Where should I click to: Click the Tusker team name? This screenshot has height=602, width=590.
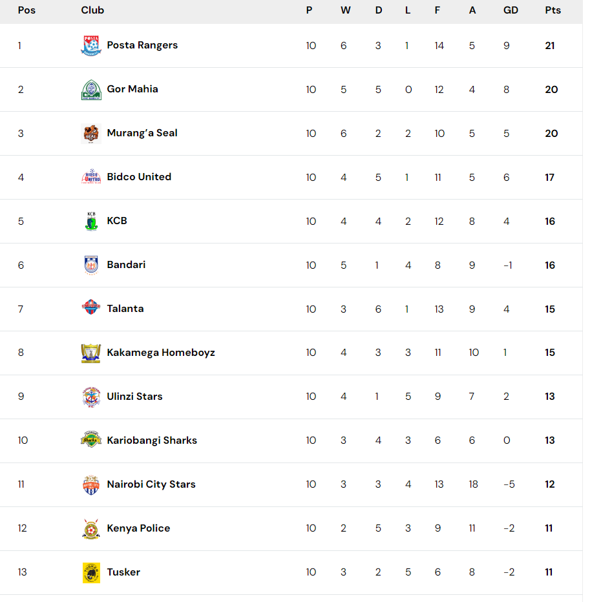[x=123, y=572]
